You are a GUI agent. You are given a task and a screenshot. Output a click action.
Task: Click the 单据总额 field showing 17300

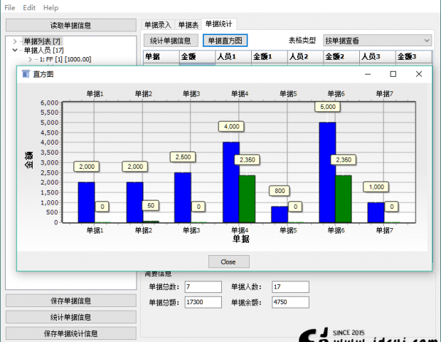pos(202,302)
